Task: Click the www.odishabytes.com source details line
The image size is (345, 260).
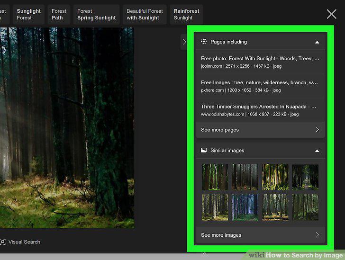Action: pos(250,114)
